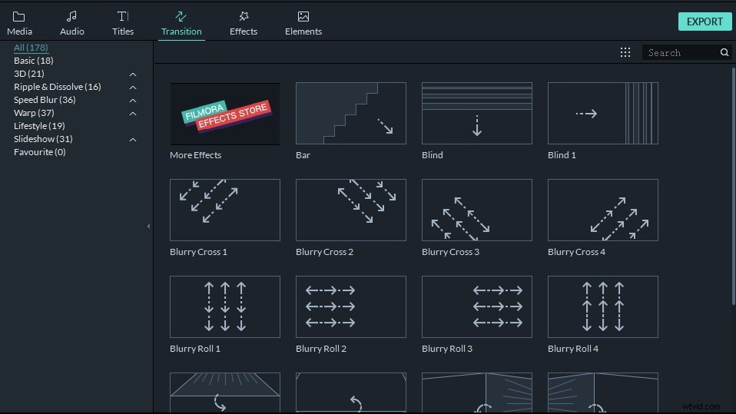Choose the Blurry Cross 3 transition icon

[x=477, y=210]
